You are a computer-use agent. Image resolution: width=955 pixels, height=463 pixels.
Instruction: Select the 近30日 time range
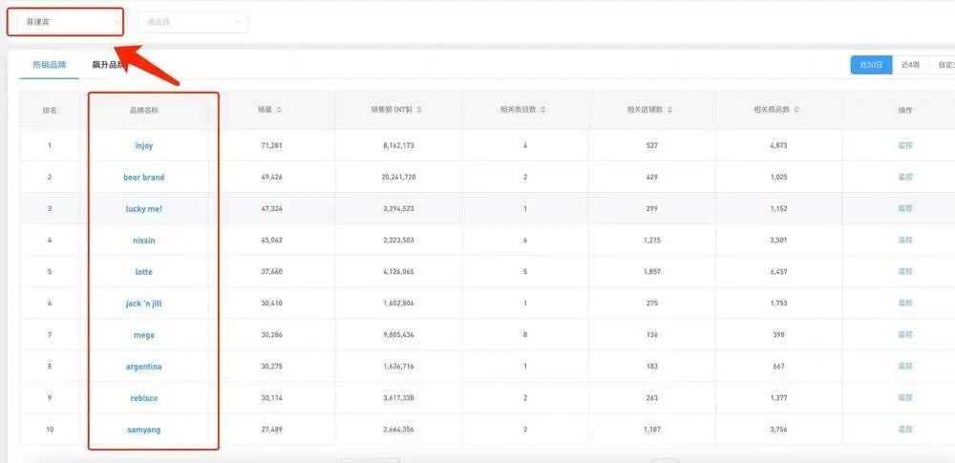[x=871, y=65]
